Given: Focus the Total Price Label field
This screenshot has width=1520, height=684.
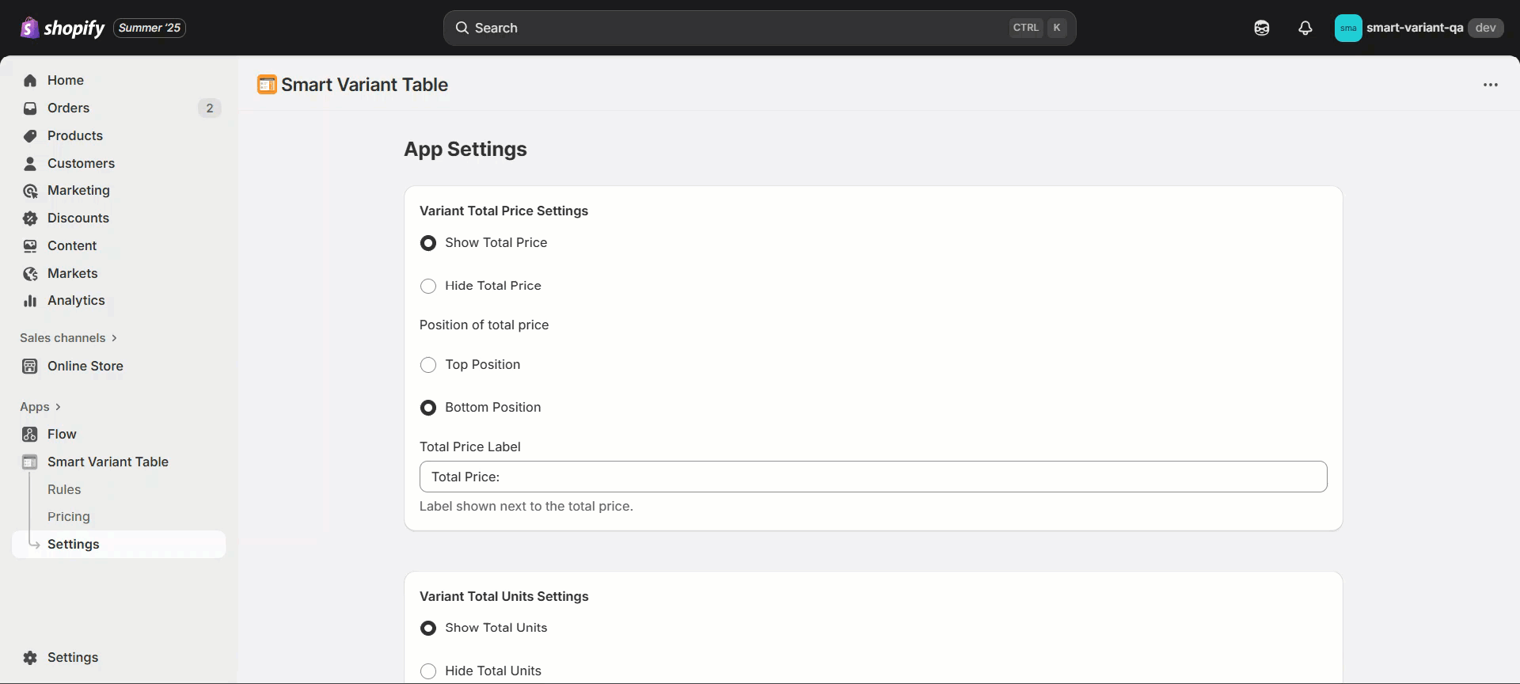Looking at the screenshot, I should click(x=873, y=477).
